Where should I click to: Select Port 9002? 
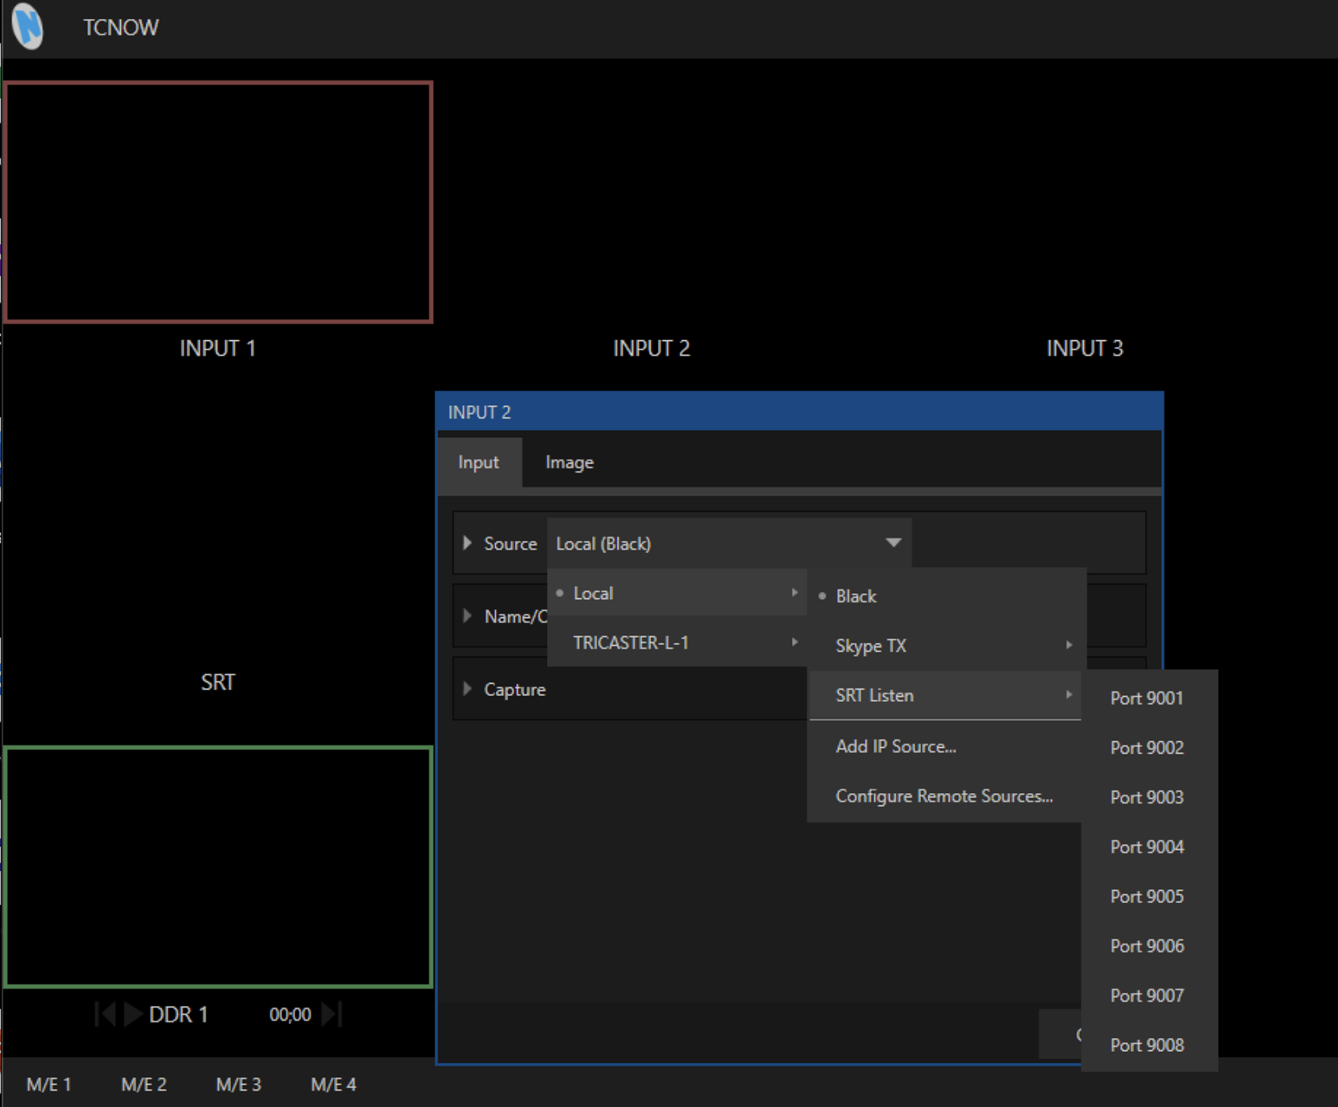coord(1149,747)
